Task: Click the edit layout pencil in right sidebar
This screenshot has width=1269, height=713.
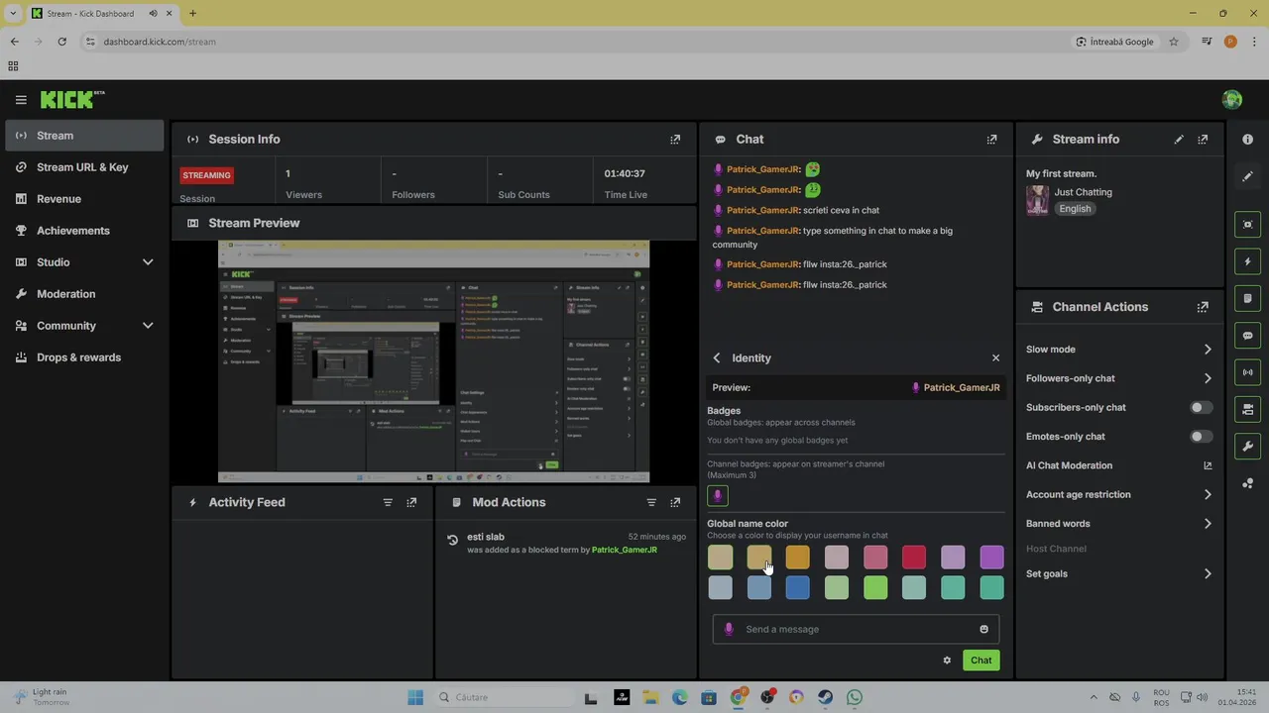Action: click(1247, 176)
